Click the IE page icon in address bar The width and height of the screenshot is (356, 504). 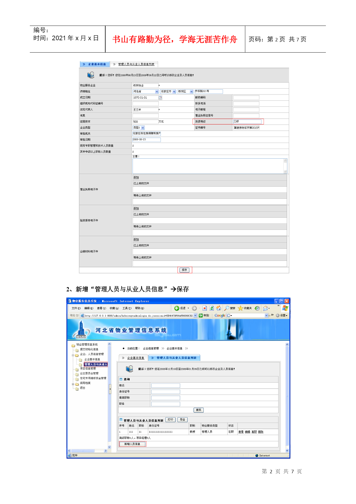coord(83,316)
